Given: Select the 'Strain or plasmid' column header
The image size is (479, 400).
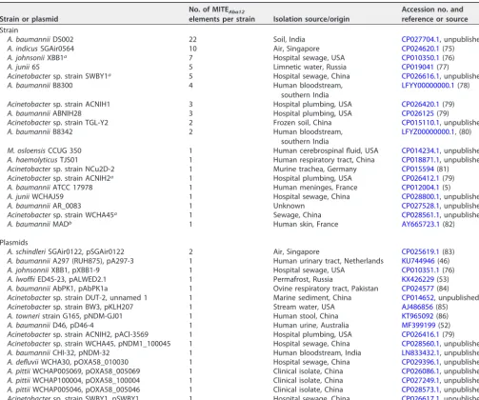Looking at the screenshot, I should [x=29, y=19].
